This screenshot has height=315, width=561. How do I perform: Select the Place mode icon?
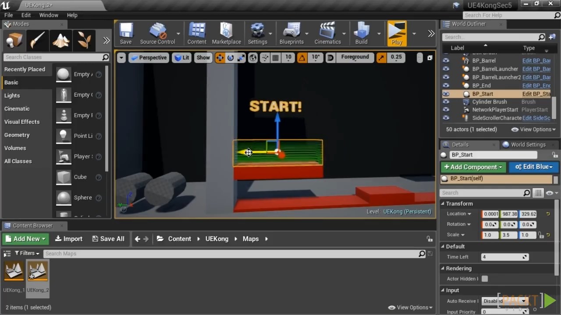(x=14, y=41)
